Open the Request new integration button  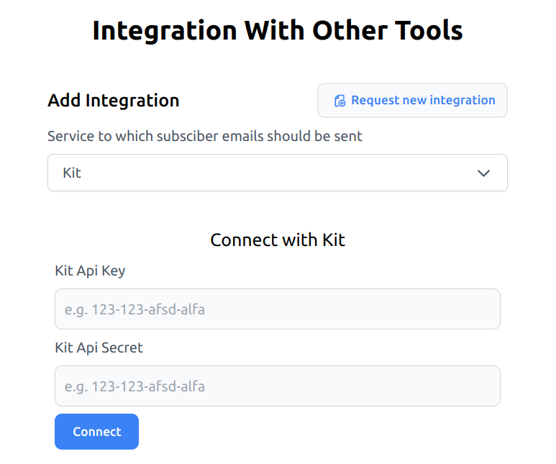coord(412,101)
